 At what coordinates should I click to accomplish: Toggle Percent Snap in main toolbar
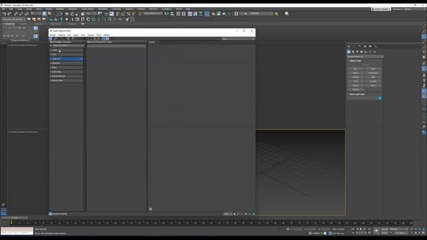[x=129, y=13]
